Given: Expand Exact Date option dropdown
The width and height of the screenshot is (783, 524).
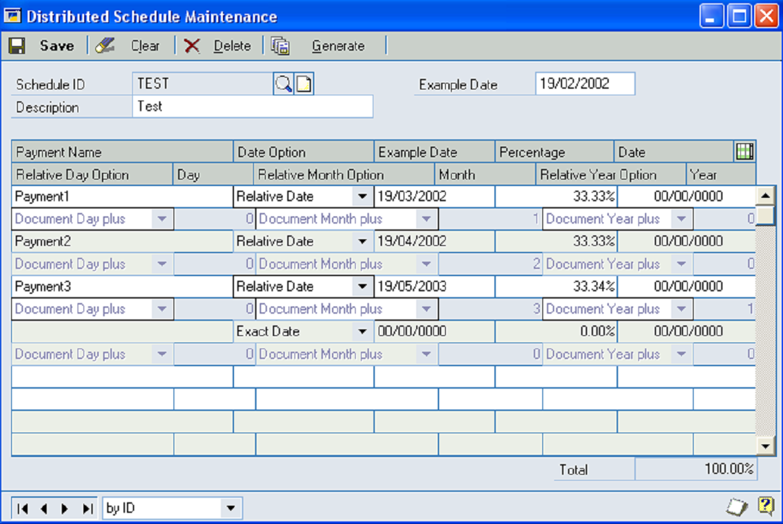Looking at the screenshot, I should pyautogui.click(x=362, y=332).
